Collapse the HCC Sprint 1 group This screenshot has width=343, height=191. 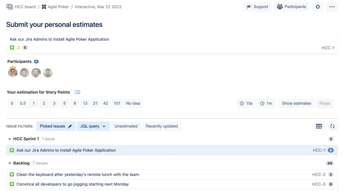10,139
